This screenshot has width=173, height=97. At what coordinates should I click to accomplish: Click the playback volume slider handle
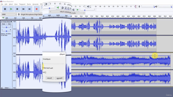coord(171,7)
